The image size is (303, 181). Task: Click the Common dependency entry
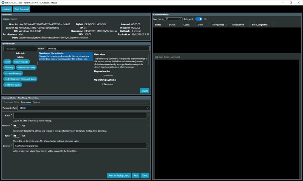coord(108,75)
